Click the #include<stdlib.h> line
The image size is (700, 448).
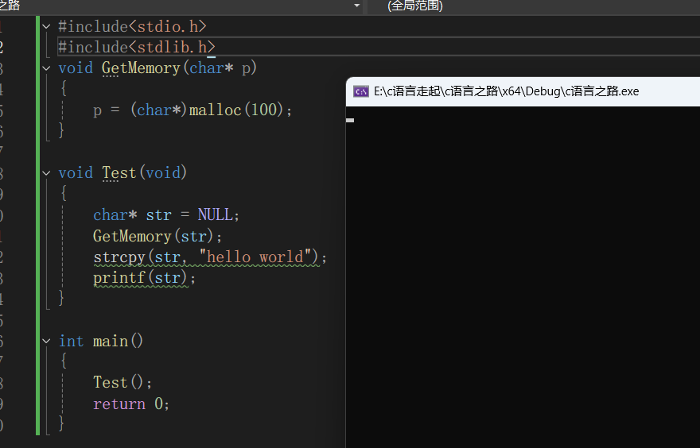point(137,47)
